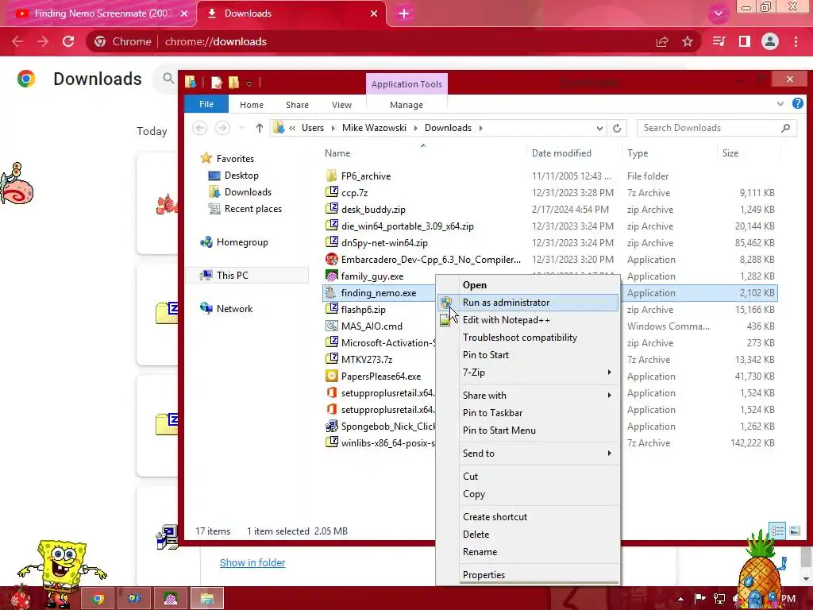Viewport: 813px width, 610px height.
Task: Select Network in navigation pane
Action: click(x=234, y=309)
